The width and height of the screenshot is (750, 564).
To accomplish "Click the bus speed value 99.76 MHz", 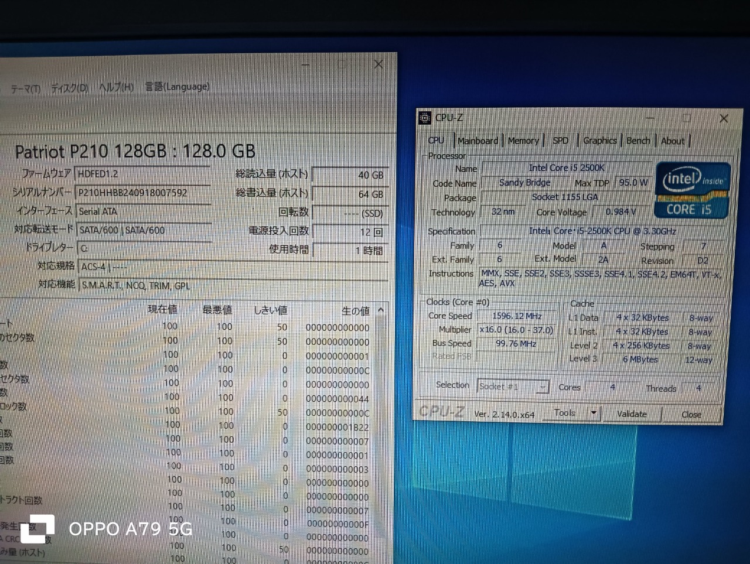I will [517, 344].
